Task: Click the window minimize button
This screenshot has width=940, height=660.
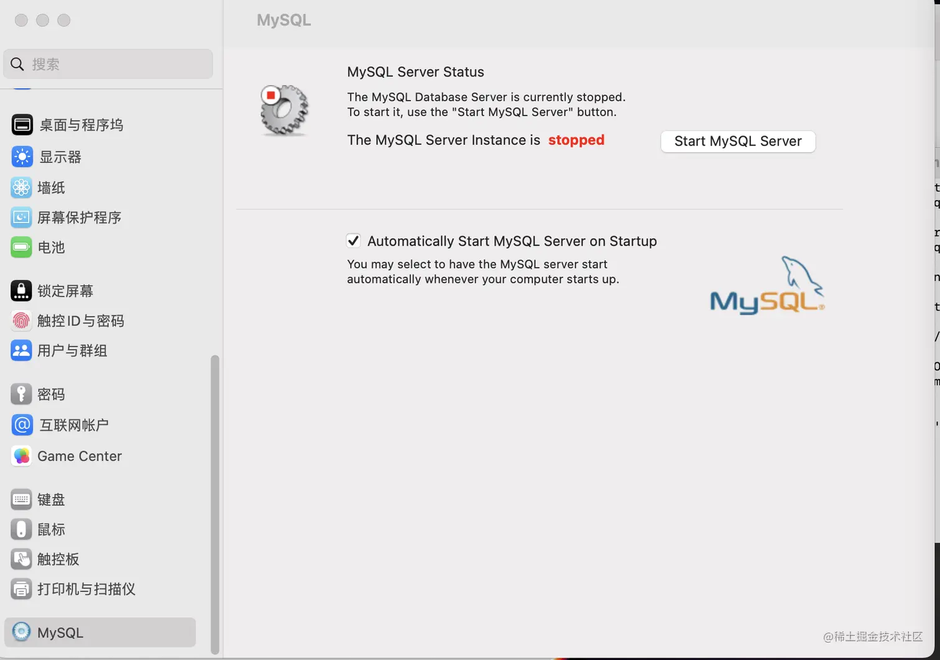Action: (42, 21)
